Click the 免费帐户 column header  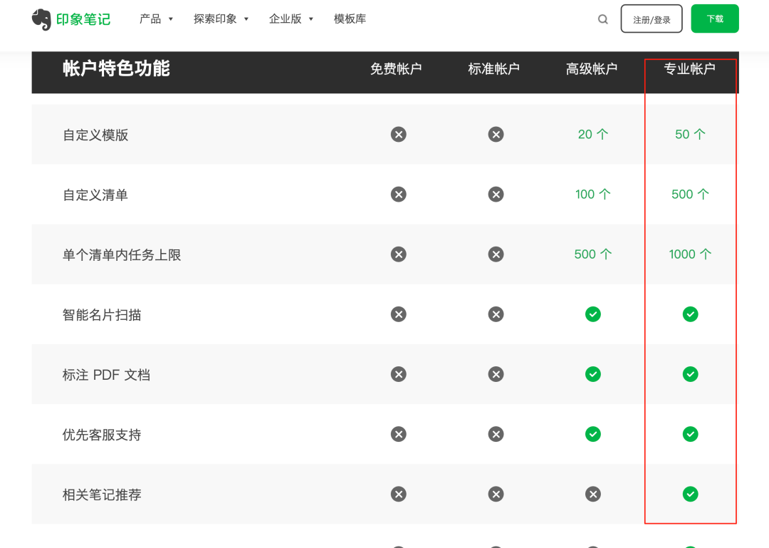point(396,68)
